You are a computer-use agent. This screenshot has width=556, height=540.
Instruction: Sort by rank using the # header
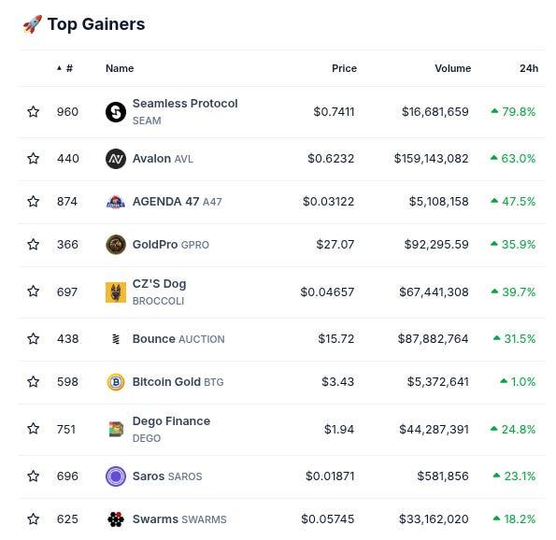64,68
